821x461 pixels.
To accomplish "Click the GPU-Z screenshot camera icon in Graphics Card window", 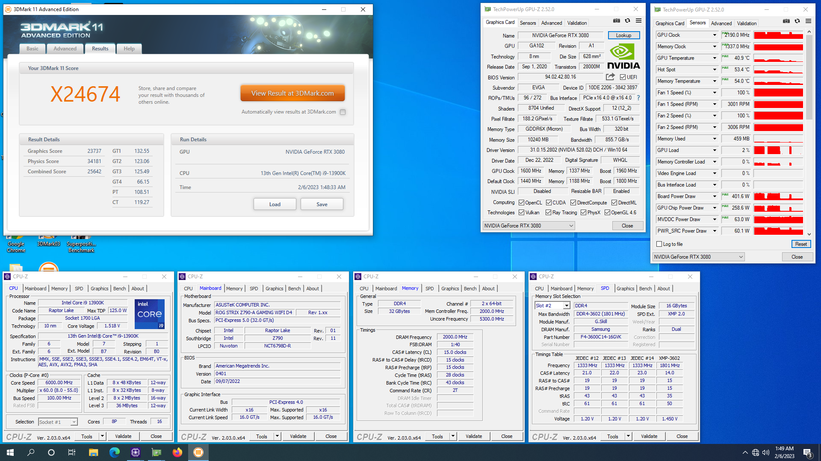I will coord(616,20).
